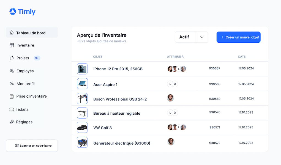Viewport: 281px width, 165px height.
Task: Open the Employés section
Action: [25, 71]
